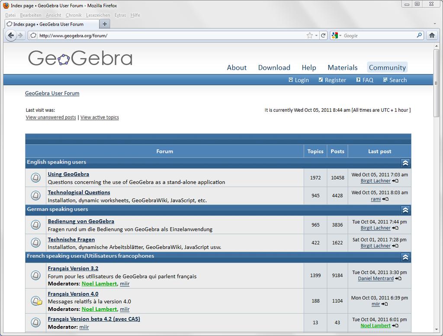Click the Register link
This screenshot has height=336, width=443.
[332, 80]
